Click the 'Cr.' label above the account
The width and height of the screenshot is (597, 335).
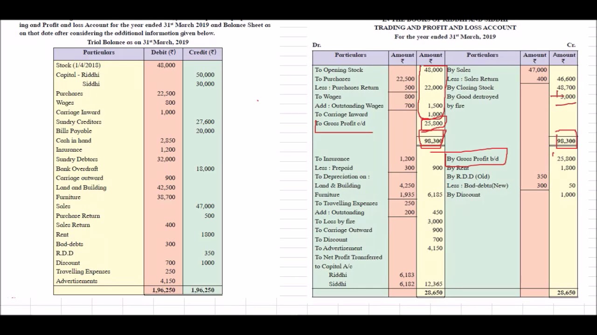(x=571, y=45)
